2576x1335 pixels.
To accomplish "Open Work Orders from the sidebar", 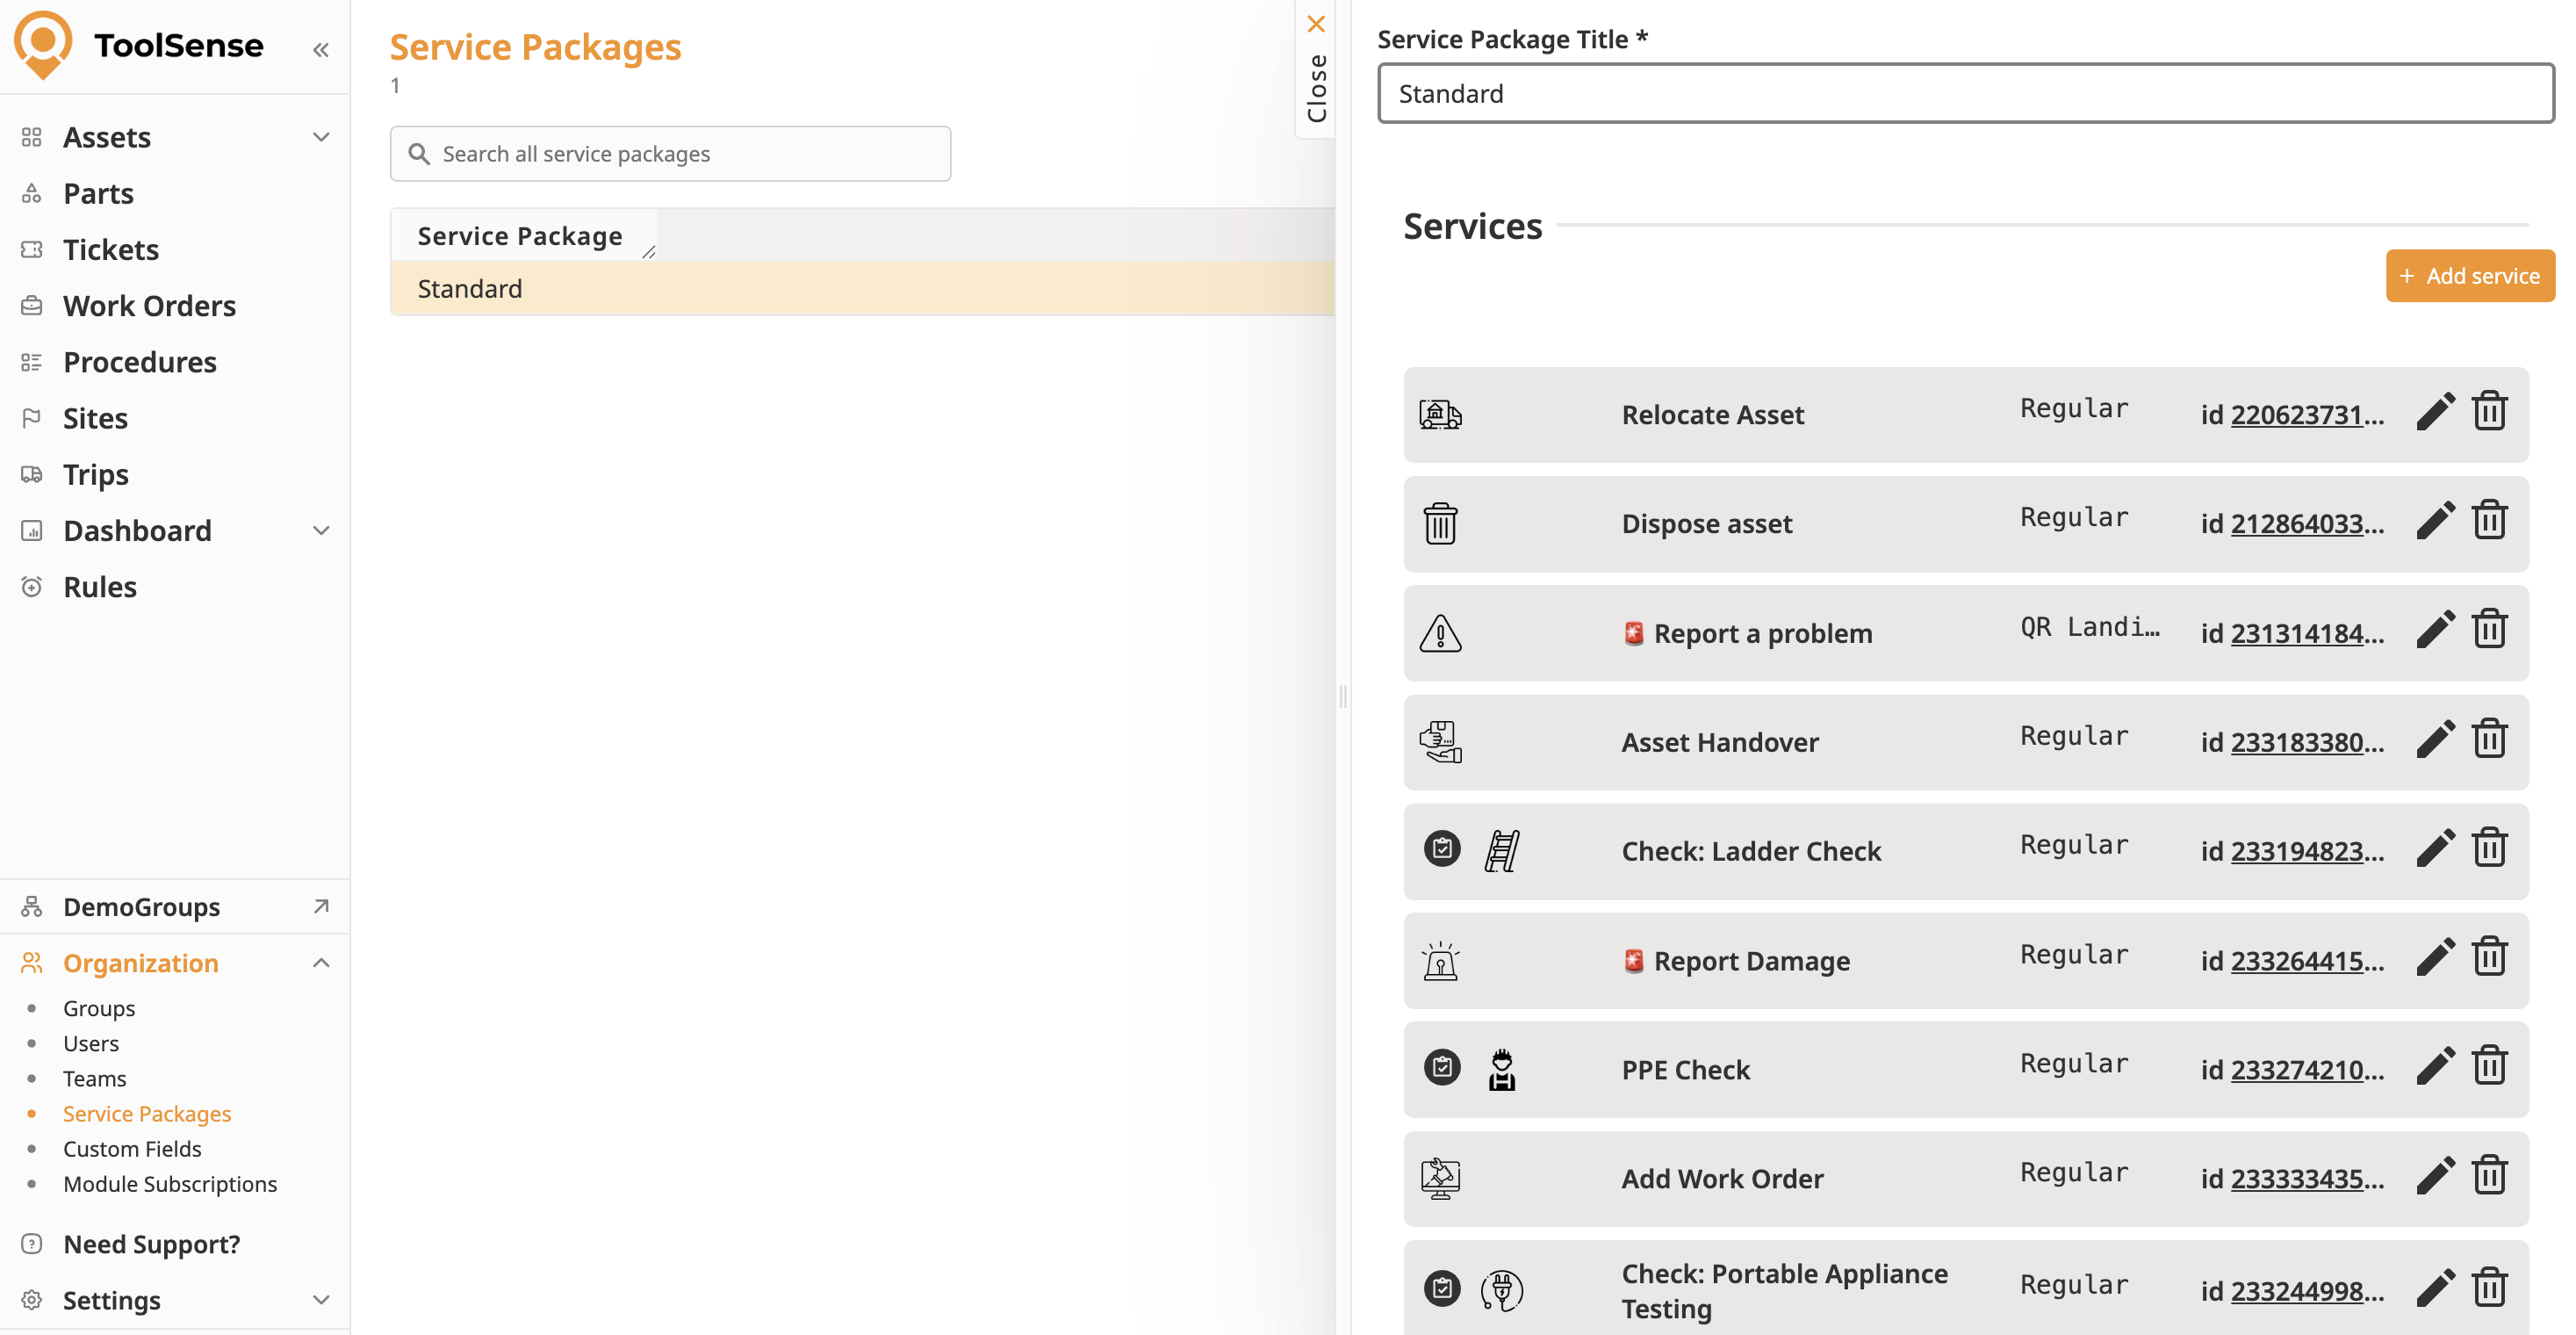I will (x=149, y=306).
